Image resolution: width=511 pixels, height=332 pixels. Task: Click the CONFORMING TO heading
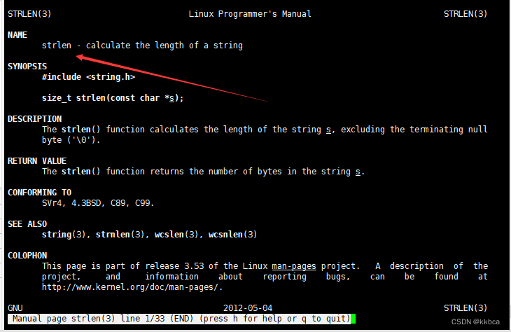tap(39, 193)
